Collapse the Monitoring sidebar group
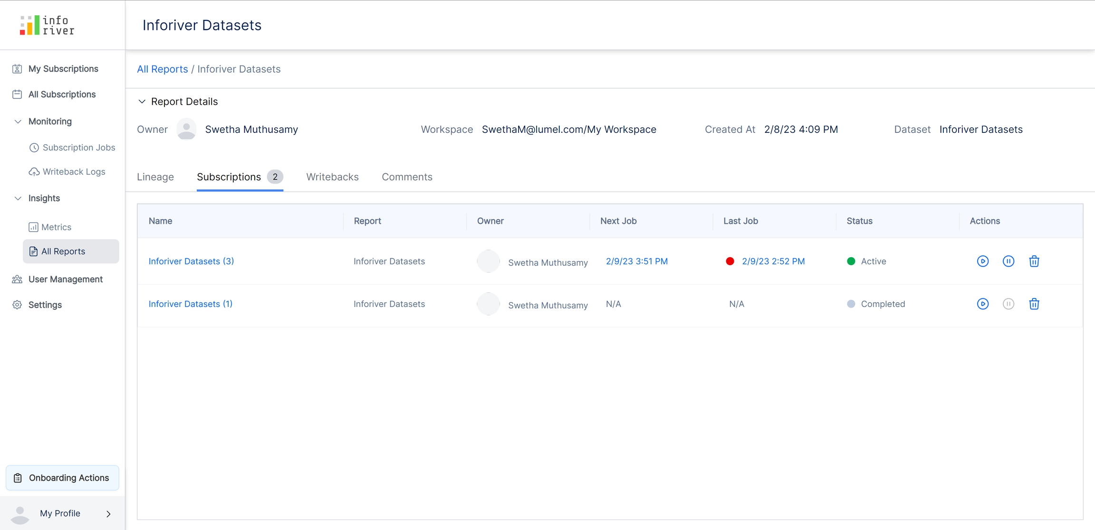Viewport: 1095px width, 530px height. coord(18,121)
